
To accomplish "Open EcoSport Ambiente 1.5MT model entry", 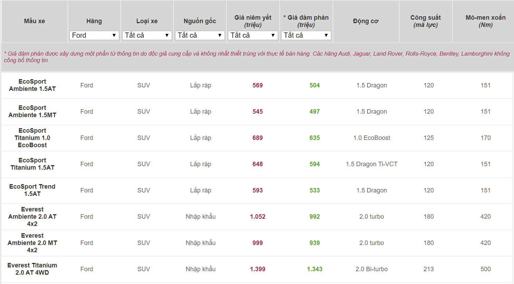I will pyautogui.click(x=32, y=111).
